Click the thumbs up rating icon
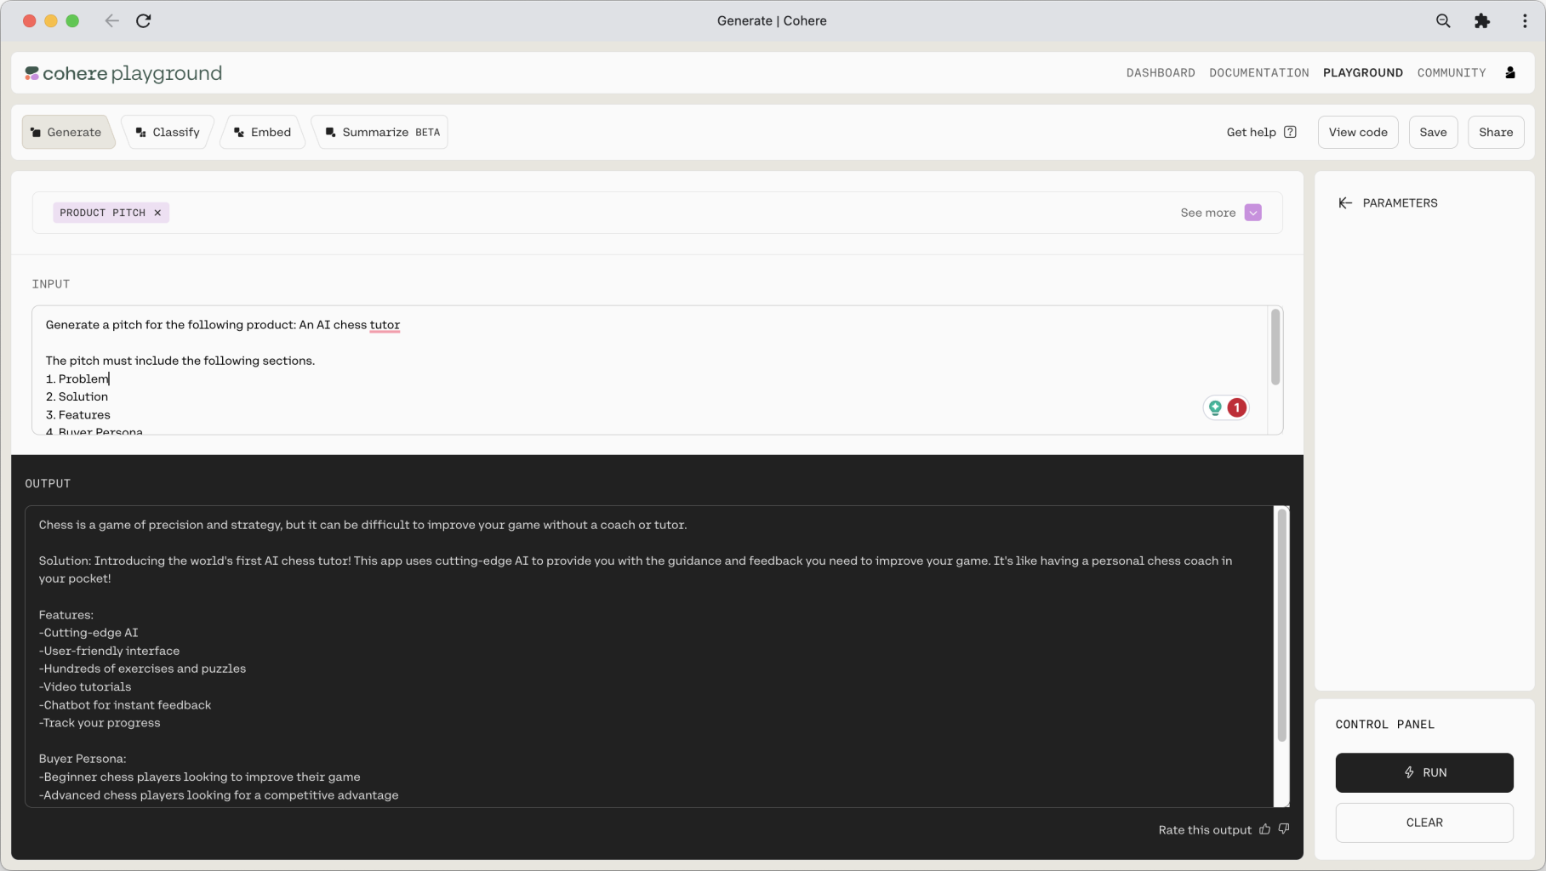Screen dimensions: 1546x871 (1265, 829)
